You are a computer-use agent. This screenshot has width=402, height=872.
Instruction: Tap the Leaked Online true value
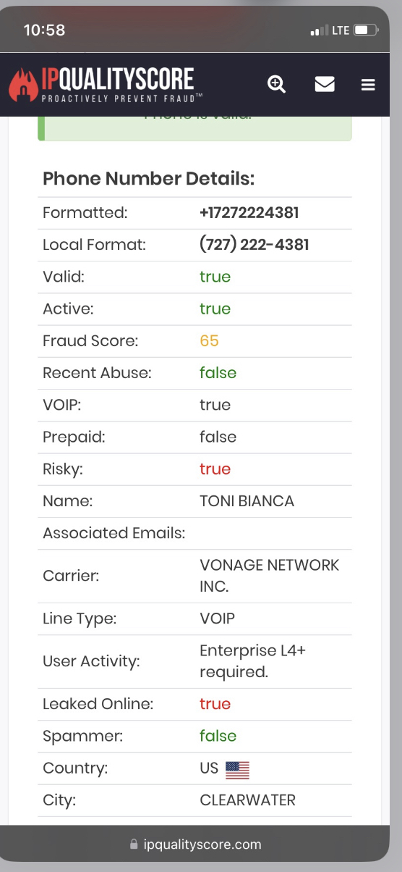tap(215, 704)
